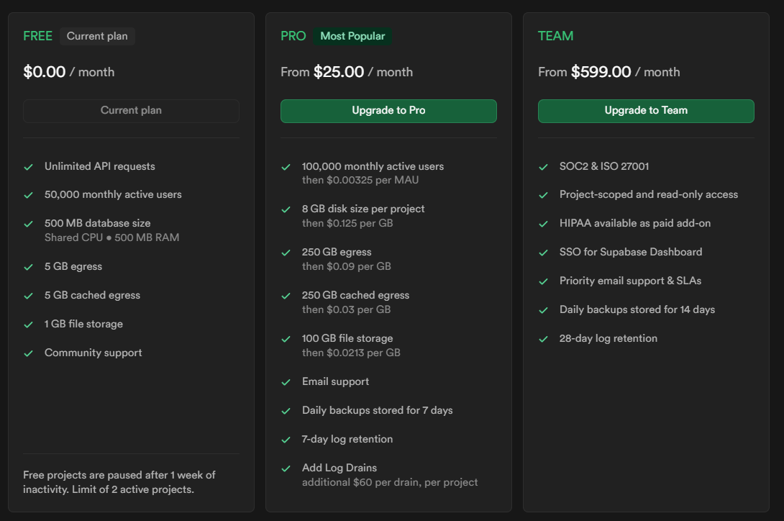This screenshot has height=521, width=784.
Task: Click checkmark beside HIPAA available as add-on
Action: [x=544, y=224]
